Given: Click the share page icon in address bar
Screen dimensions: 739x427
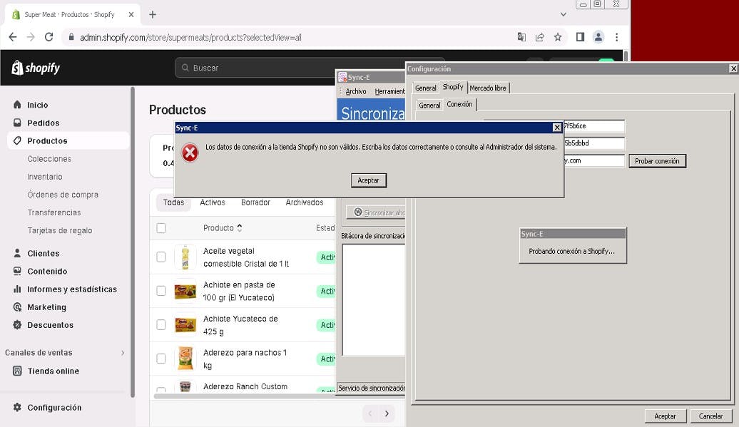Looking at the screenshot, I should [540, 37].
